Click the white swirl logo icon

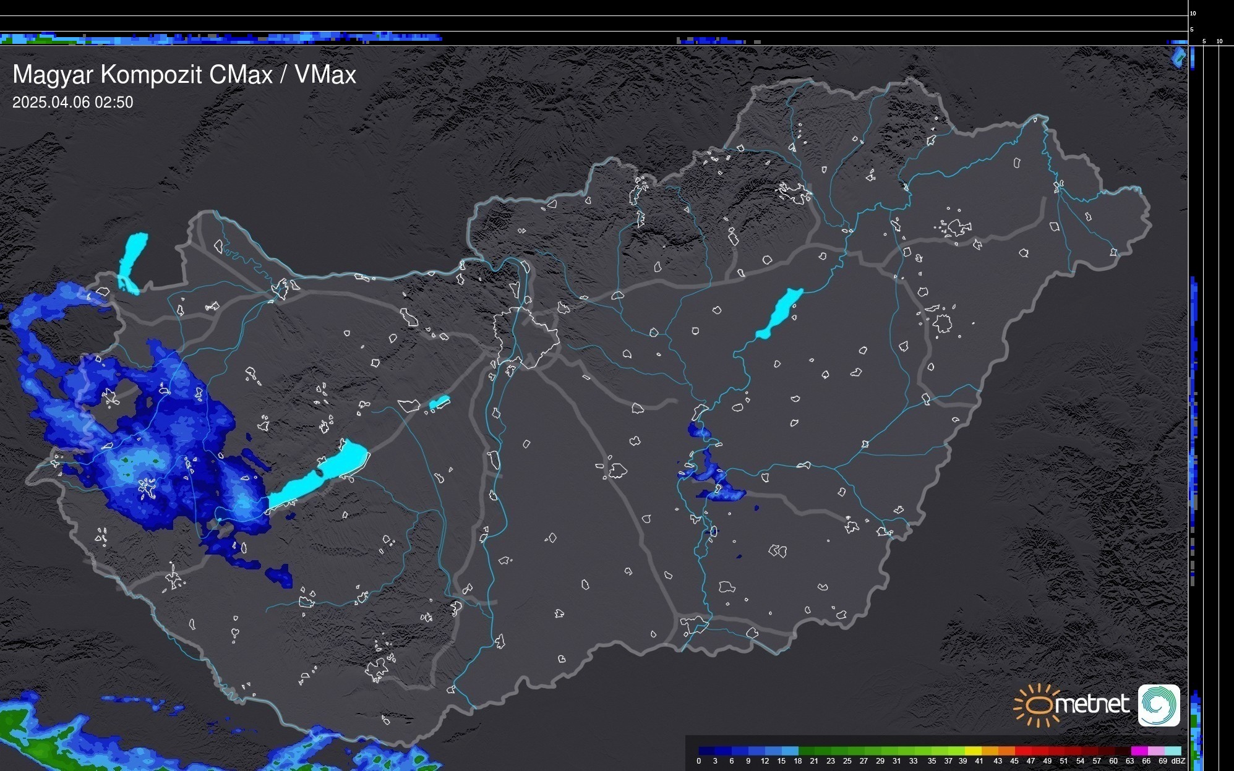(x=1159, y=705)
